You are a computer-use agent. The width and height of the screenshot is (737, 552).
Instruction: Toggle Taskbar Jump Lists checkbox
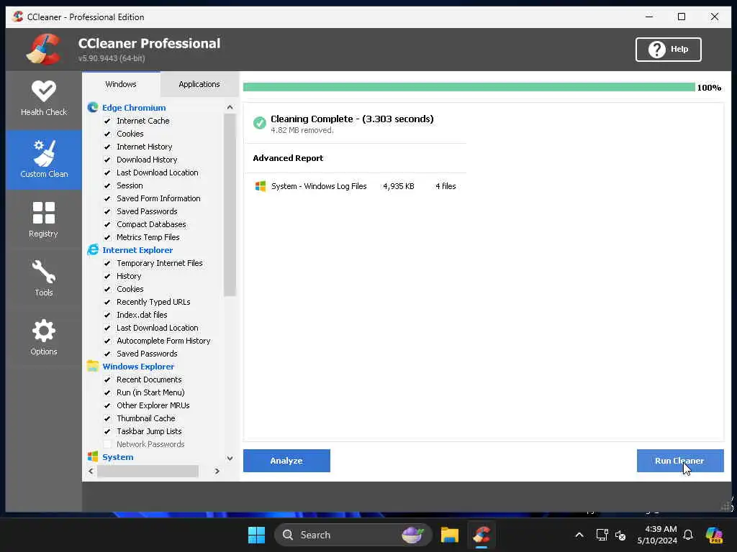107,431
